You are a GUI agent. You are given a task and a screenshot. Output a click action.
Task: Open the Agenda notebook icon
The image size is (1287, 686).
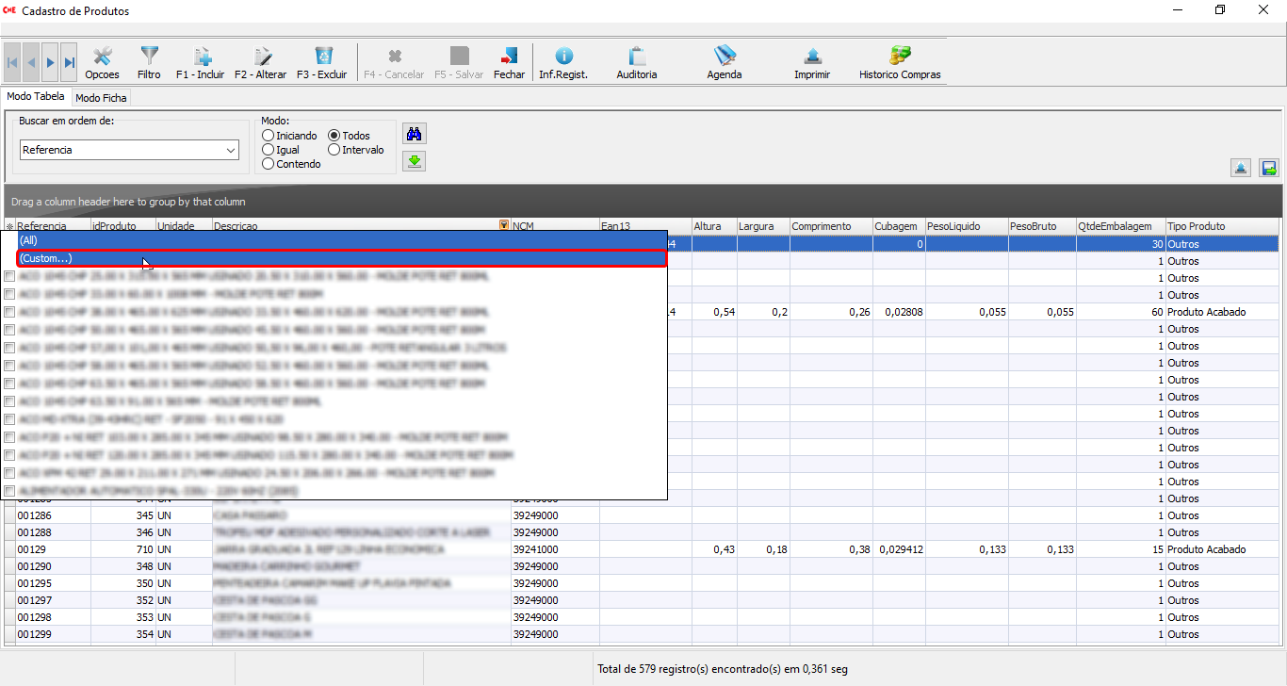pyautogui.click(x=724, y=63)
